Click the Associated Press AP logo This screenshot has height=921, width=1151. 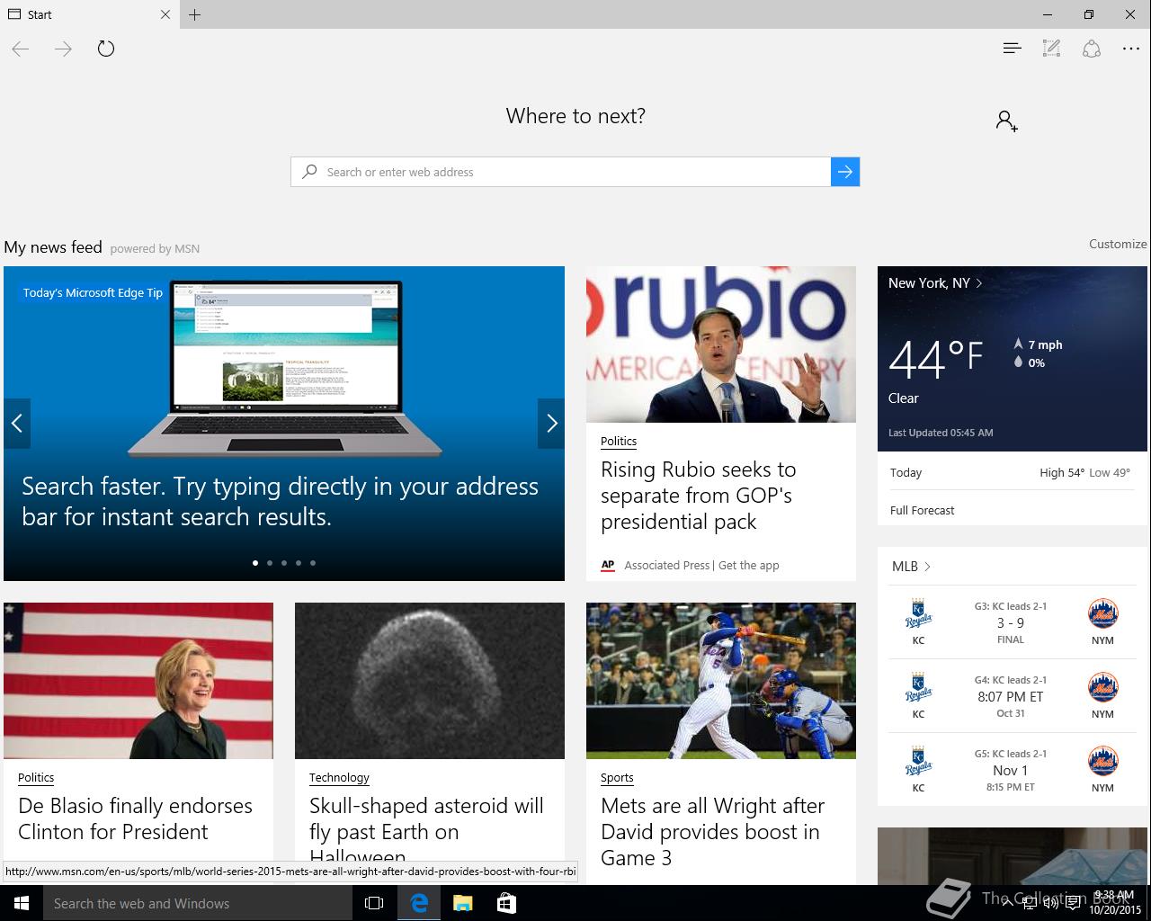(608, 565)
